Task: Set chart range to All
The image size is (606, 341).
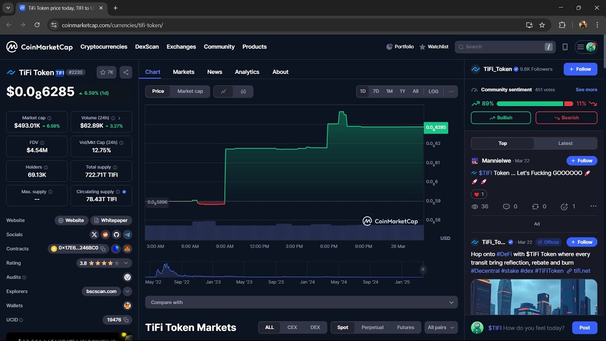Action: (x=415, y=91)
